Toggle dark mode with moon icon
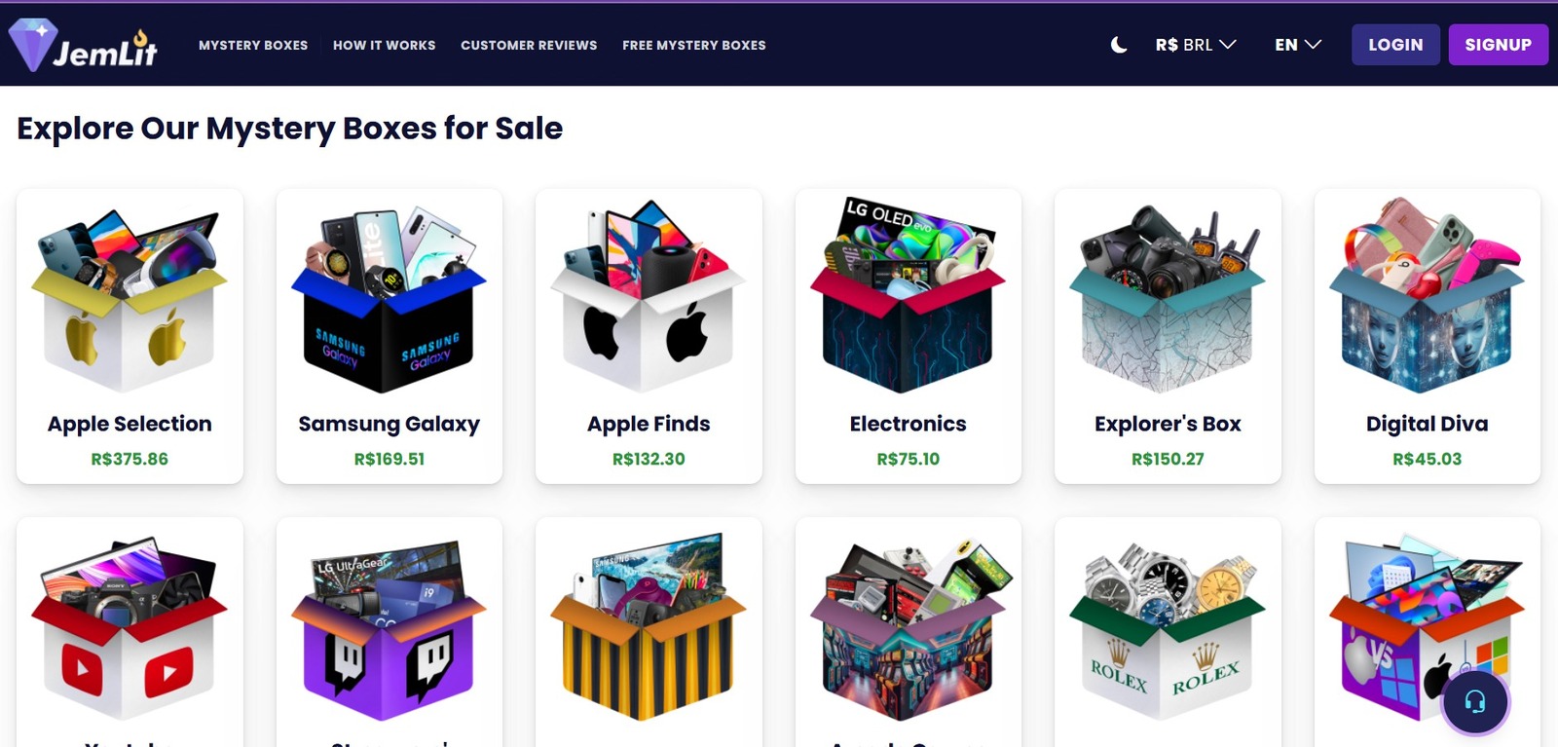The height and width of the screenshot is (747, 1558). 1119,45
